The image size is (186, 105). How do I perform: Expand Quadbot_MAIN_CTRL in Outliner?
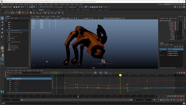7,42
